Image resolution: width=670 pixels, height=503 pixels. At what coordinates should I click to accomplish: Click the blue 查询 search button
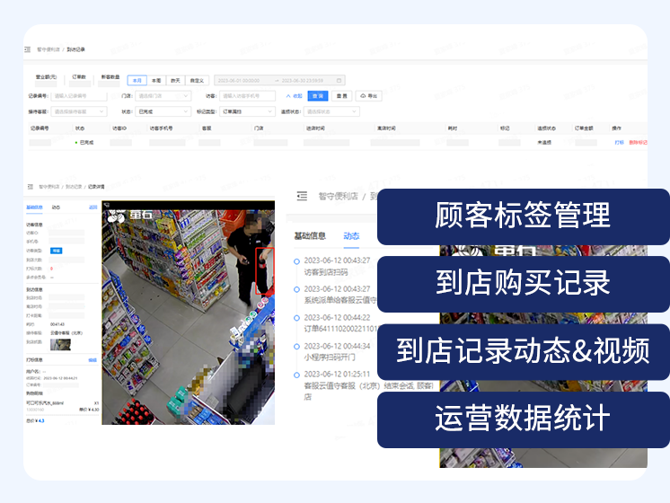coord(317,95)
